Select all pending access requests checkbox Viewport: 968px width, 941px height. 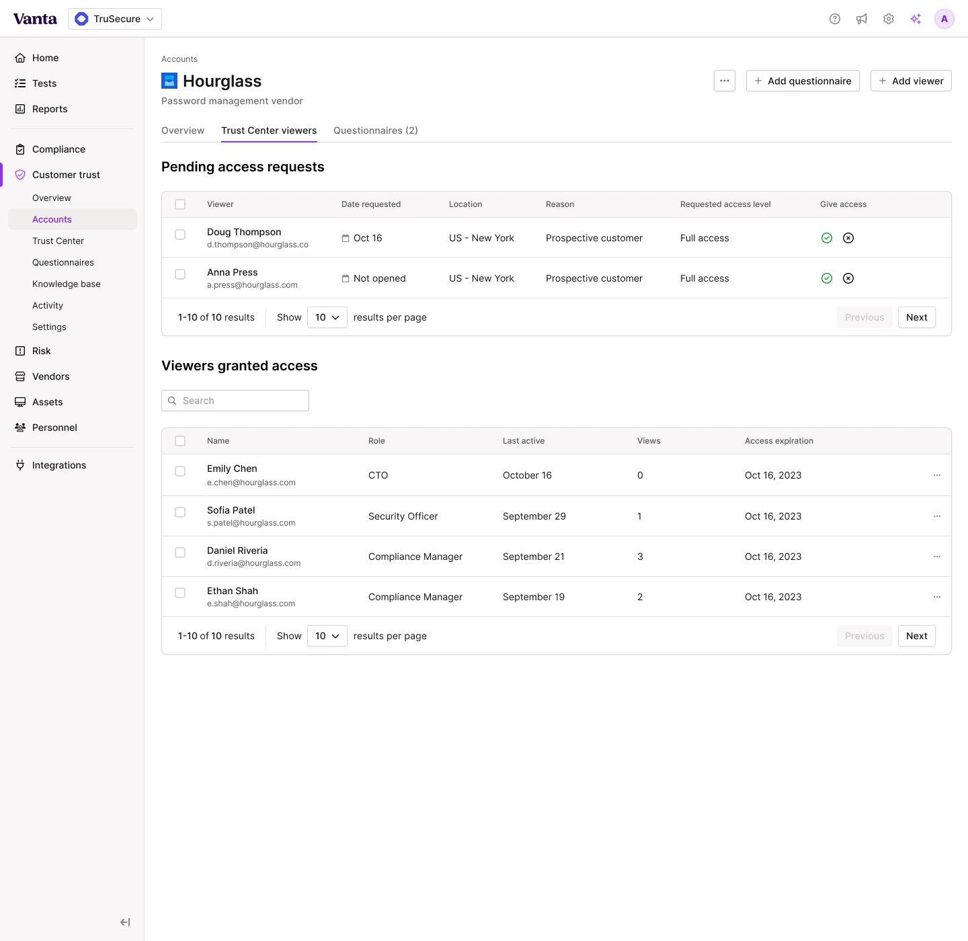pos(180,204)
